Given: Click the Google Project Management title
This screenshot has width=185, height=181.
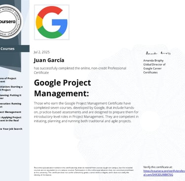Looking at the screenshot, I should [63, 88].
